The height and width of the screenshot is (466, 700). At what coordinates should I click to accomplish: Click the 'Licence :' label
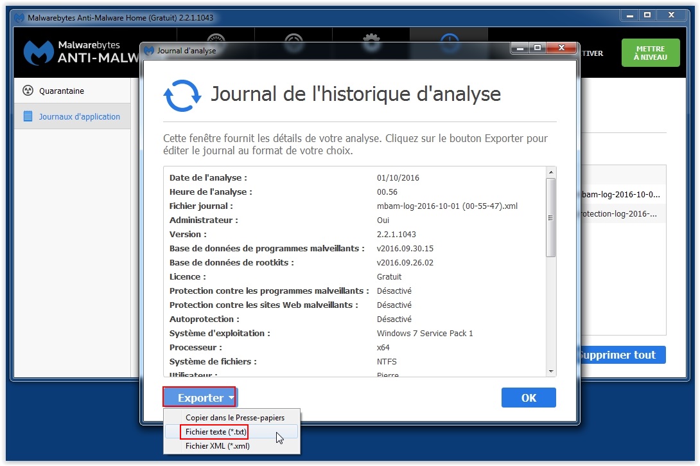188,276
